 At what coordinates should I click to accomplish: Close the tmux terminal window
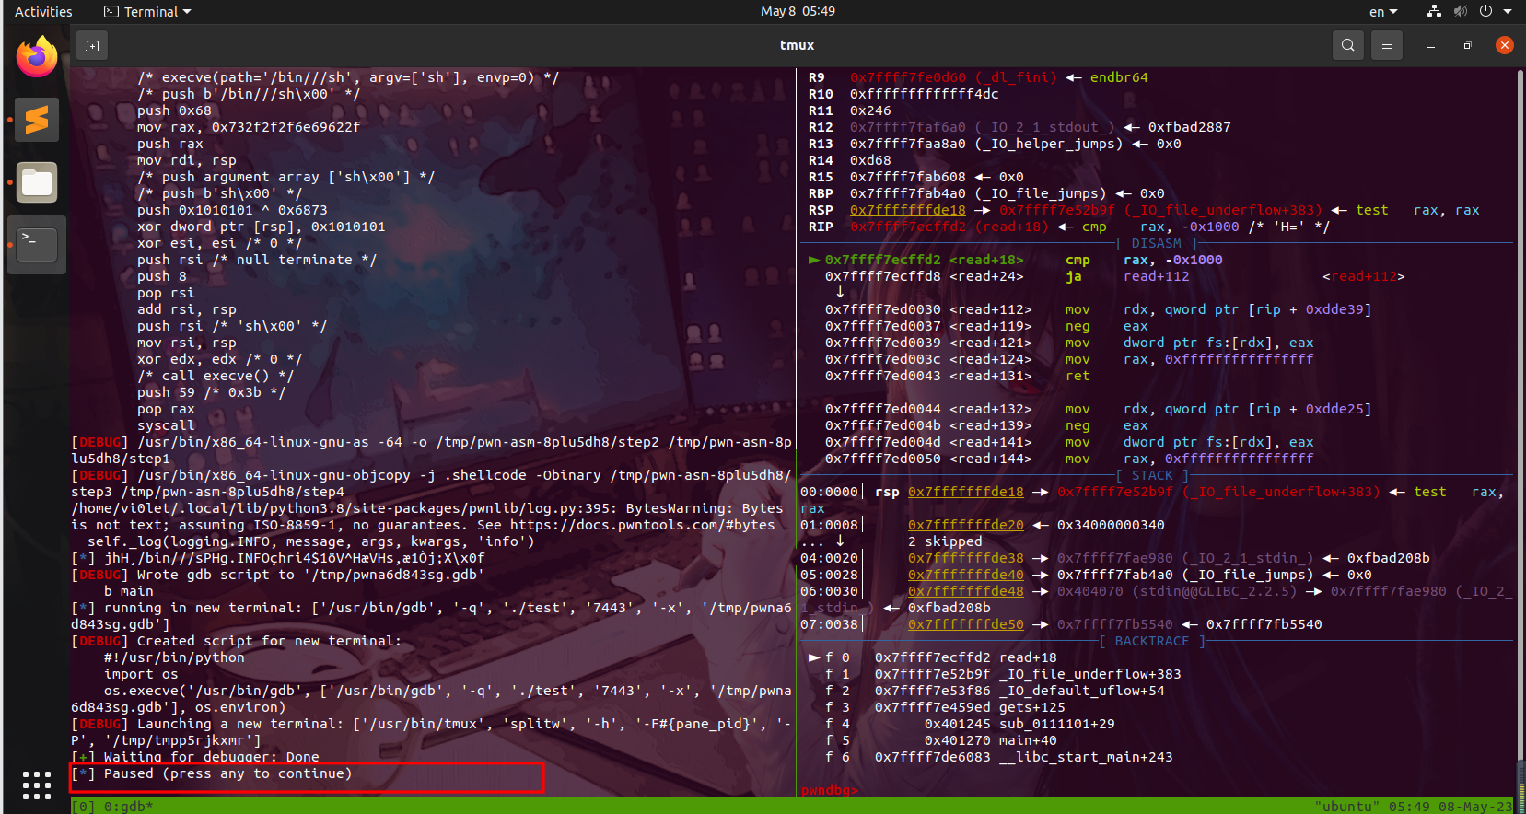pos(1505,45)
